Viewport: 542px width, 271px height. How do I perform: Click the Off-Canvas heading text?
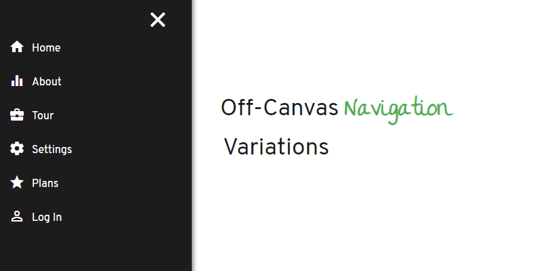[x=279, y=108]
